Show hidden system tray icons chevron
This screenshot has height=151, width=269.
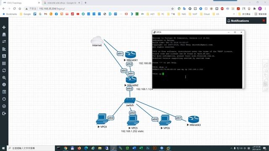click(x=231, y=148)
